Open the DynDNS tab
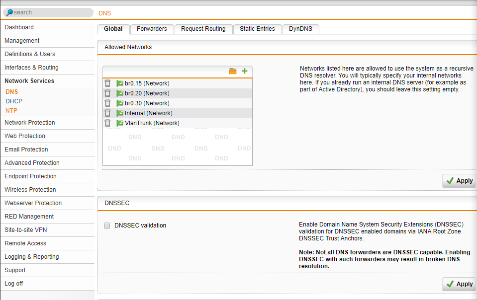Viewport: 477px width, 300px height. click(300, 29)
